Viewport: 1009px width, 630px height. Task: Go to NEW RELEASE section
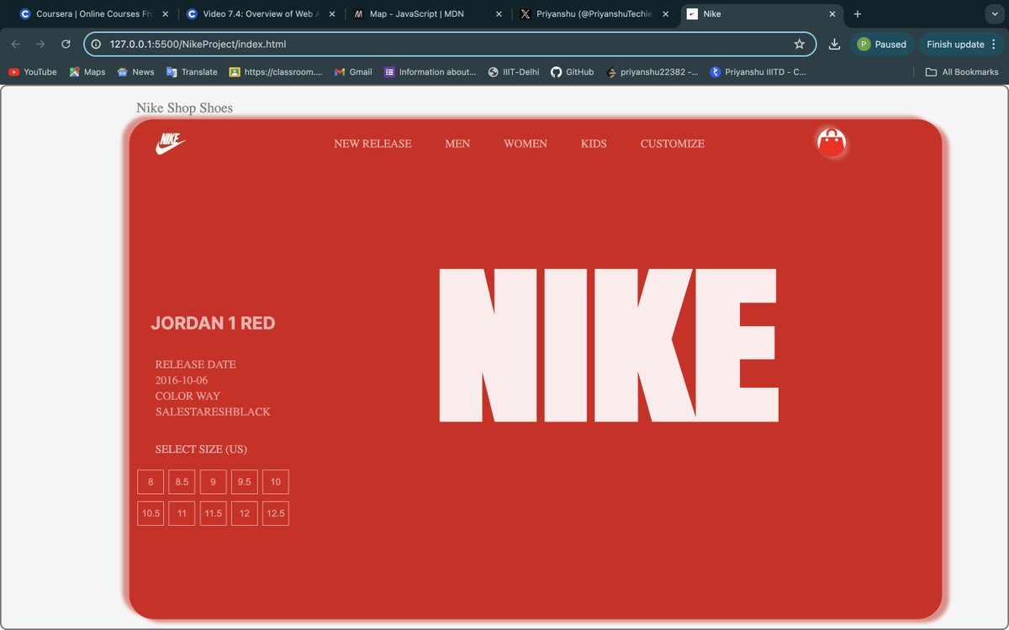tap(372, 144)
